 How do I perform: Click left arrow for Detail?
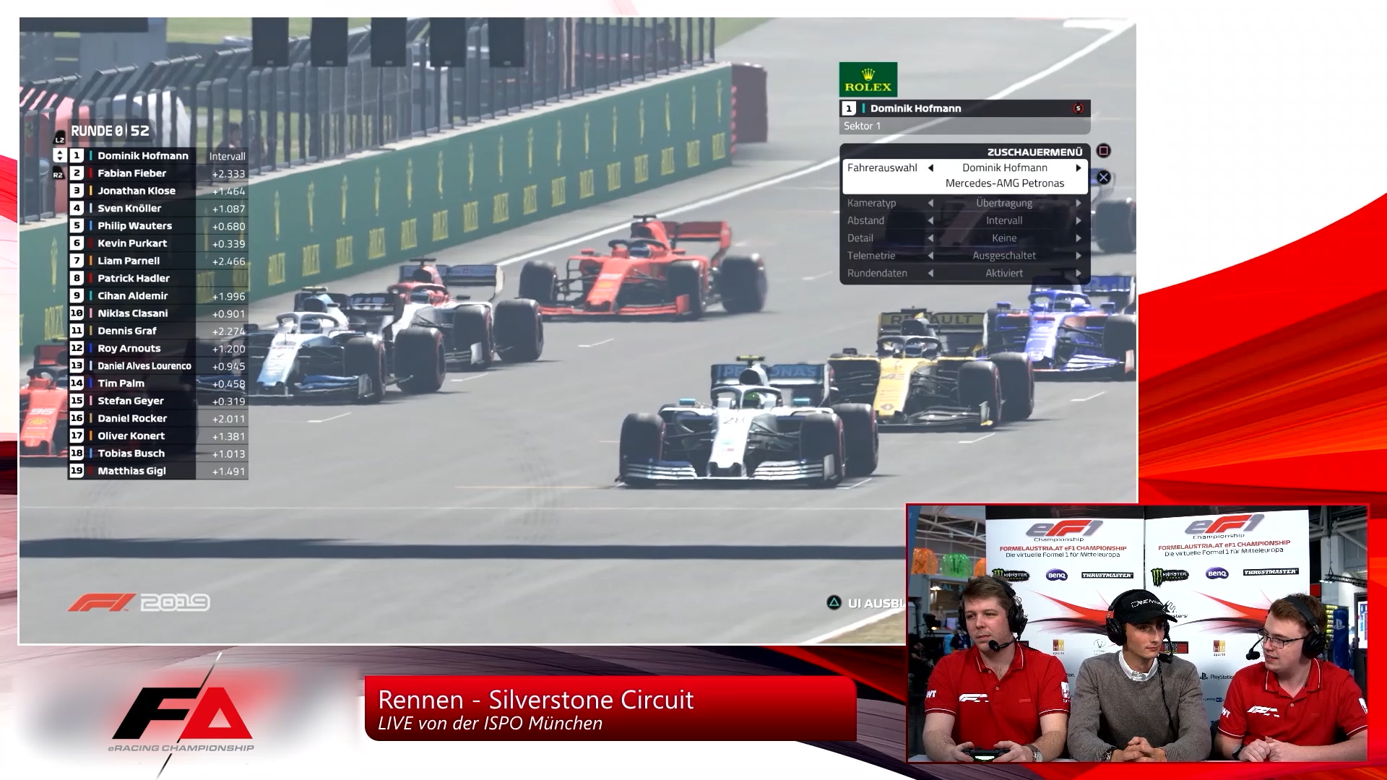[x=930, y=238]
